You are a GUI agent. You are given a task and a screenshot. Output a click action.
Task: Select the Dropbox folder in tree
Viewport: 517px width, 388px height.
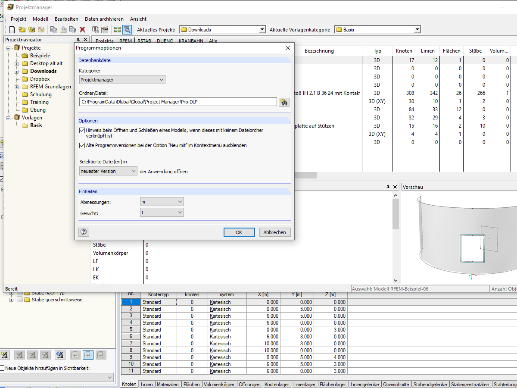[40, 79]
